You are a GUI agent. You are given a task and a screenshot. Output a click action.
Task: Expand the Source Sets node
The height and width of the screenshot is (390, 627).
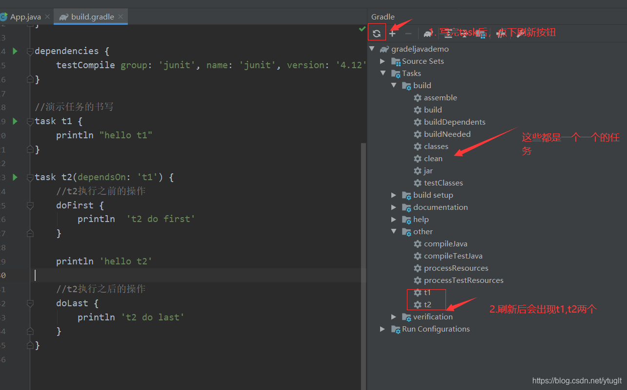click(383, 61)
